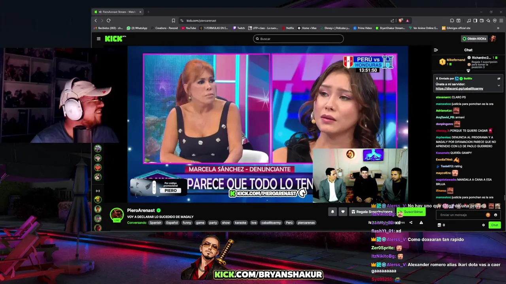Send message with green Chat button
The height and width of the screenshot is (284, 506).
point(495,225)
